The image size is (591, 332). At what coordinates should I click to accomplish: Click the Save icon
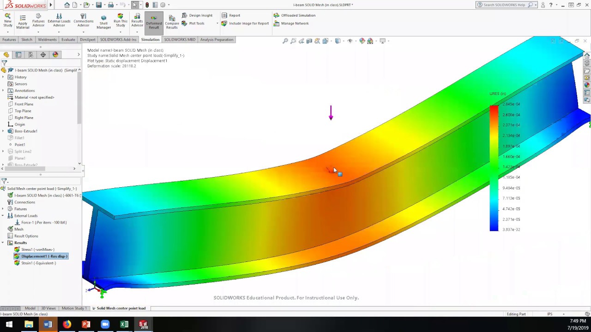[98, 5]
